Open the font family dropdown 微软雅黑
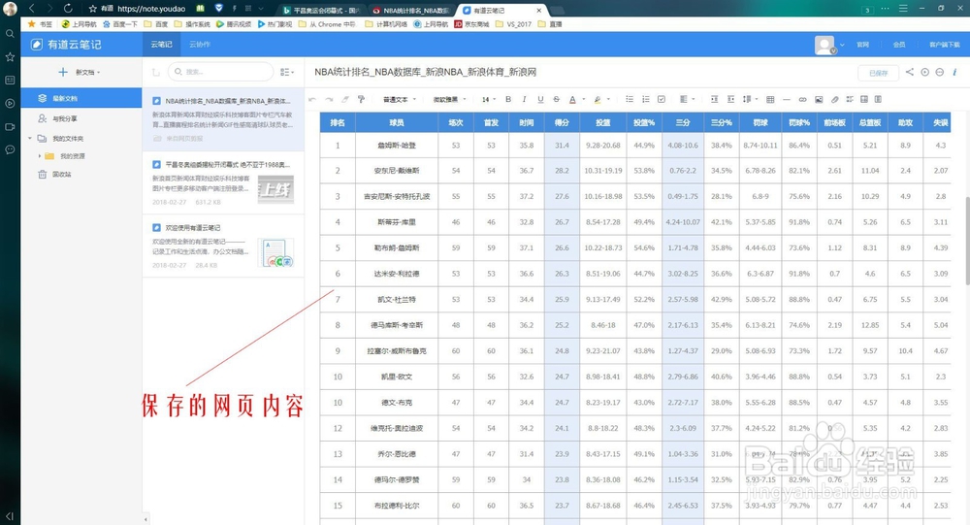 [449, 99]
